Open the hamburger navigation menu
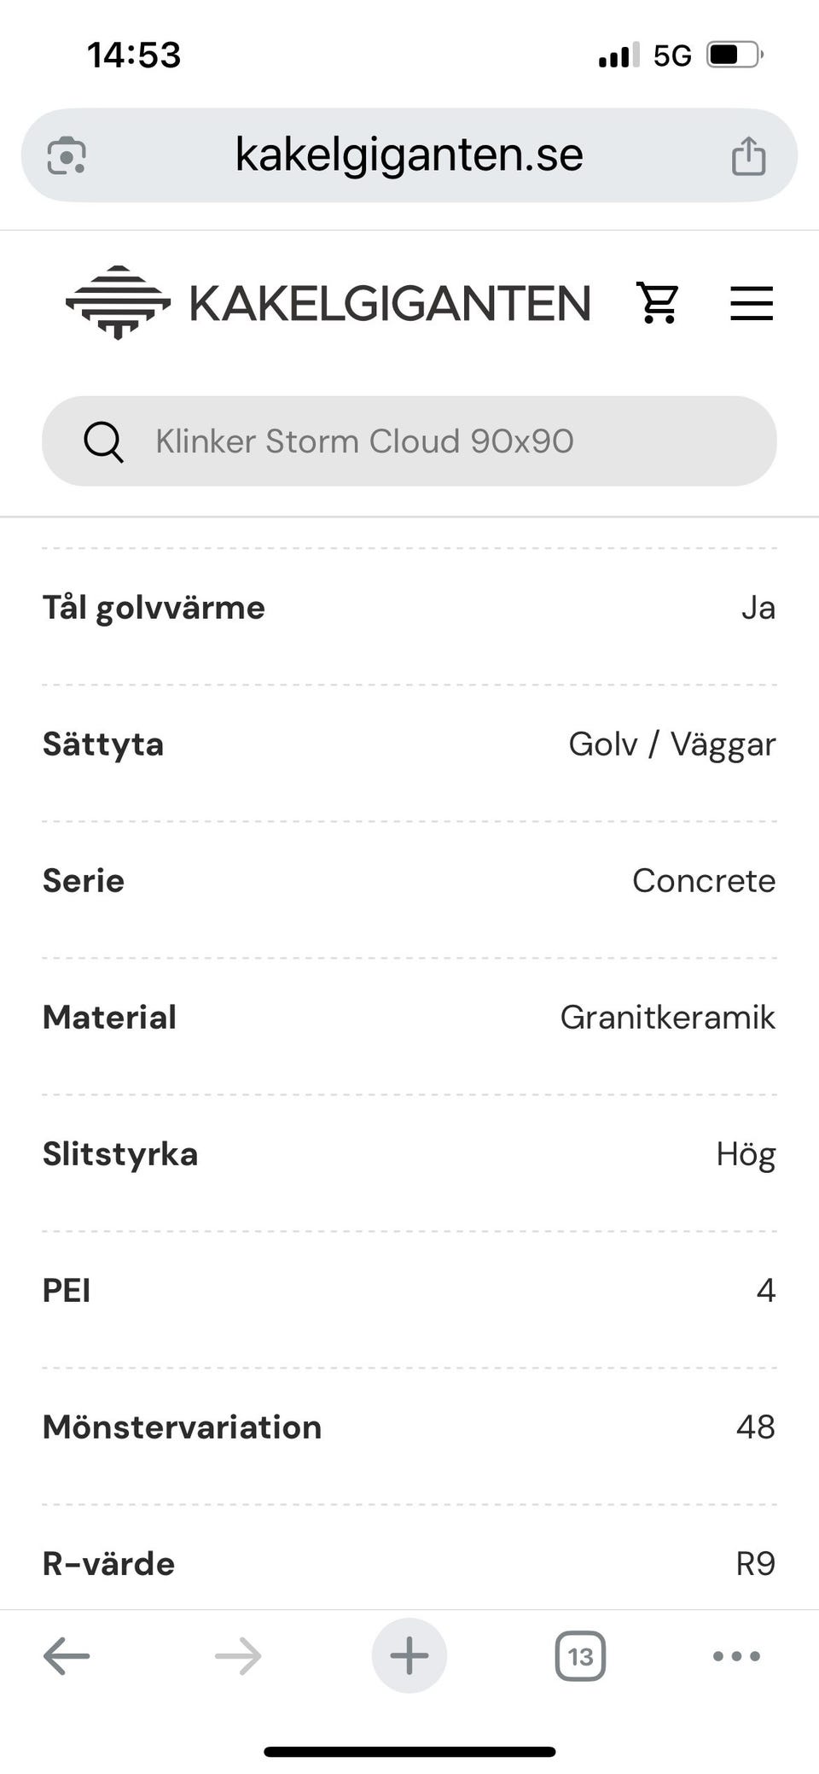The image size is (819, 1774). (751, 303)
